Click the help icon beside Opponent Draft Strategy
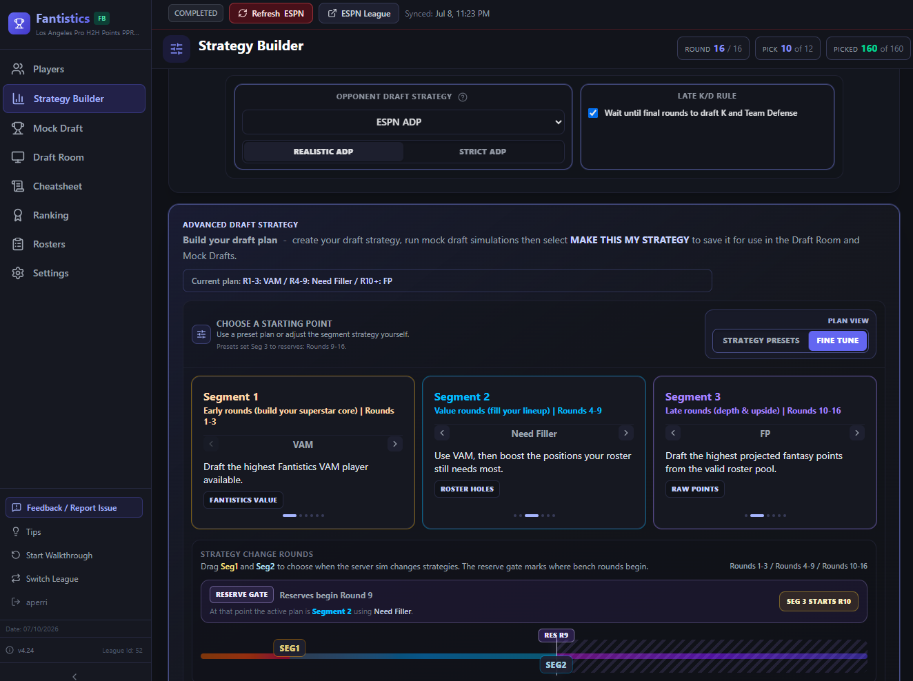This screenshot has height=681, width=913. point(463,97)
